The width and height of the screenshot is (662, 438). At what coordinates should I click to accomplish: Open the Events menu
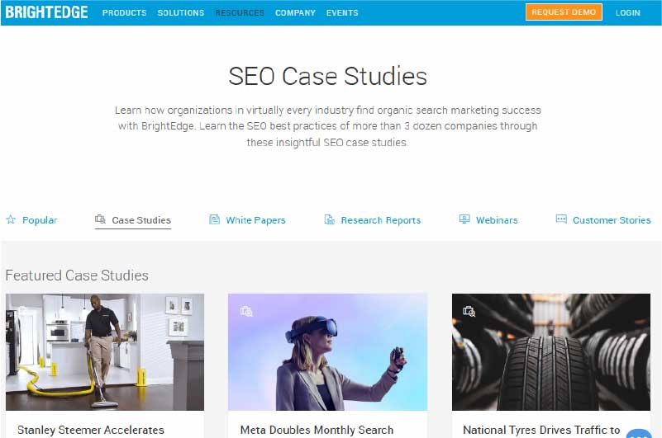point(342,12)
